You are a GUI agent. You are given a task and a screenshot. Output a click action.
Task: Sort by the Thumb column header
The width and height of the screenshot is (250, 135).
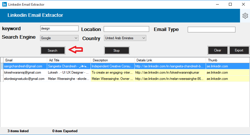pyautogui.click(x=228, y=60)
